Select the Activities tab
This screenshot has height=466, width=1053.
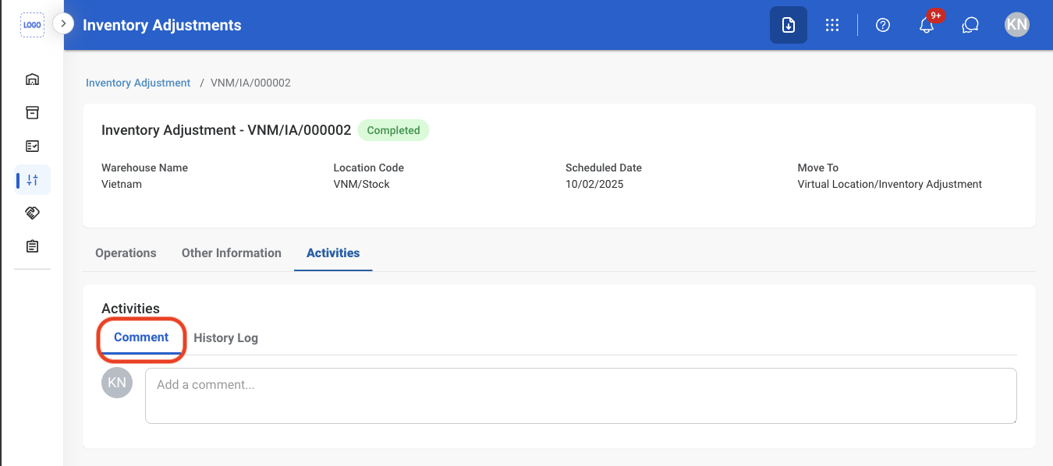coord(333,253)
